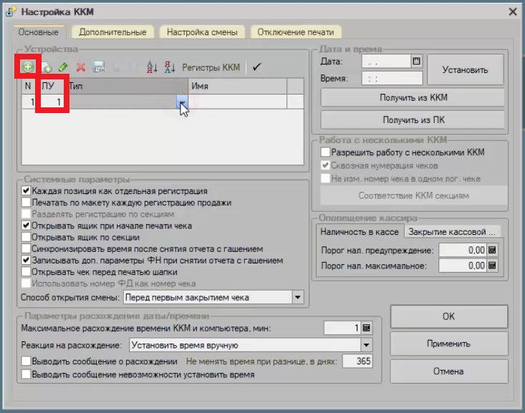Enable Открывать ящик по секции checkbox
The width and height of the screenshot is (525, 413).
point(26,237)
